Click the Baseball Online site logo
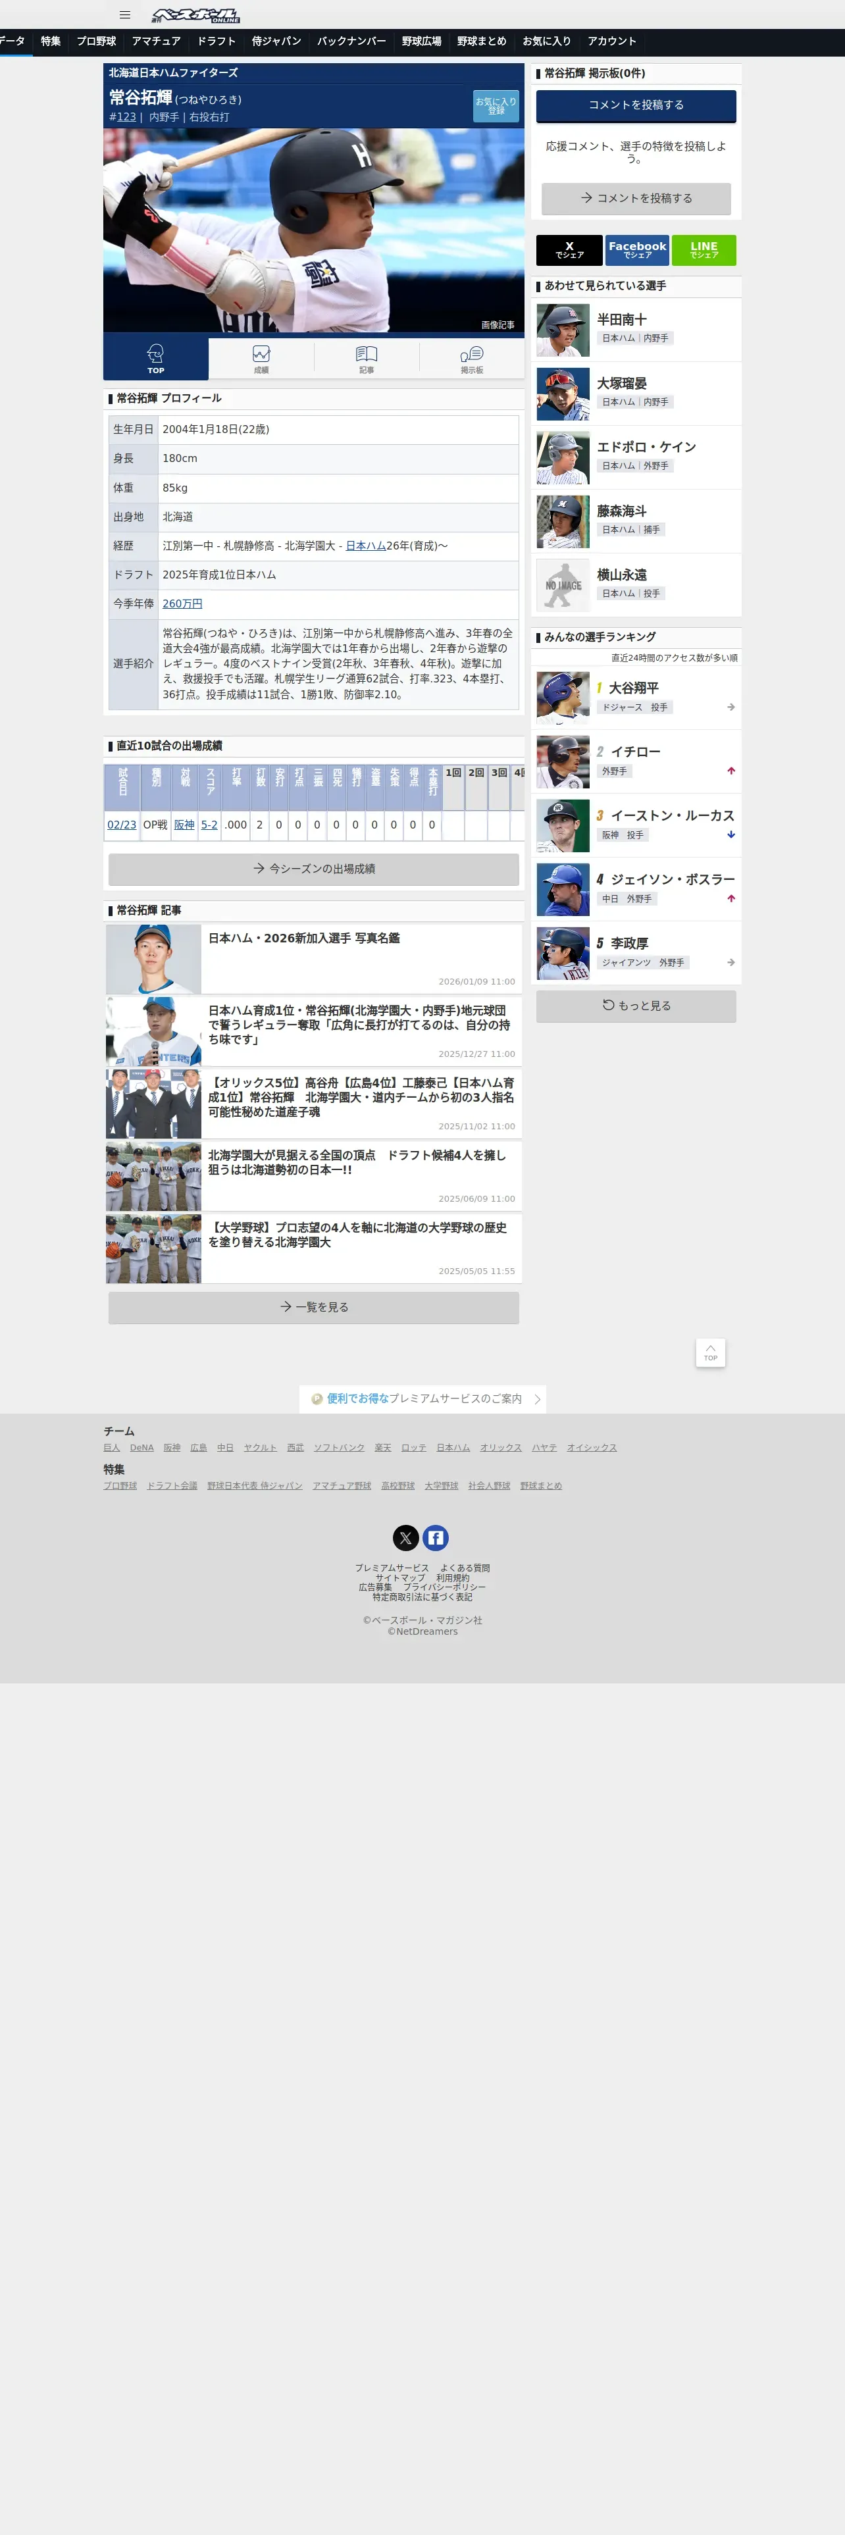 [x=195, y=14]
